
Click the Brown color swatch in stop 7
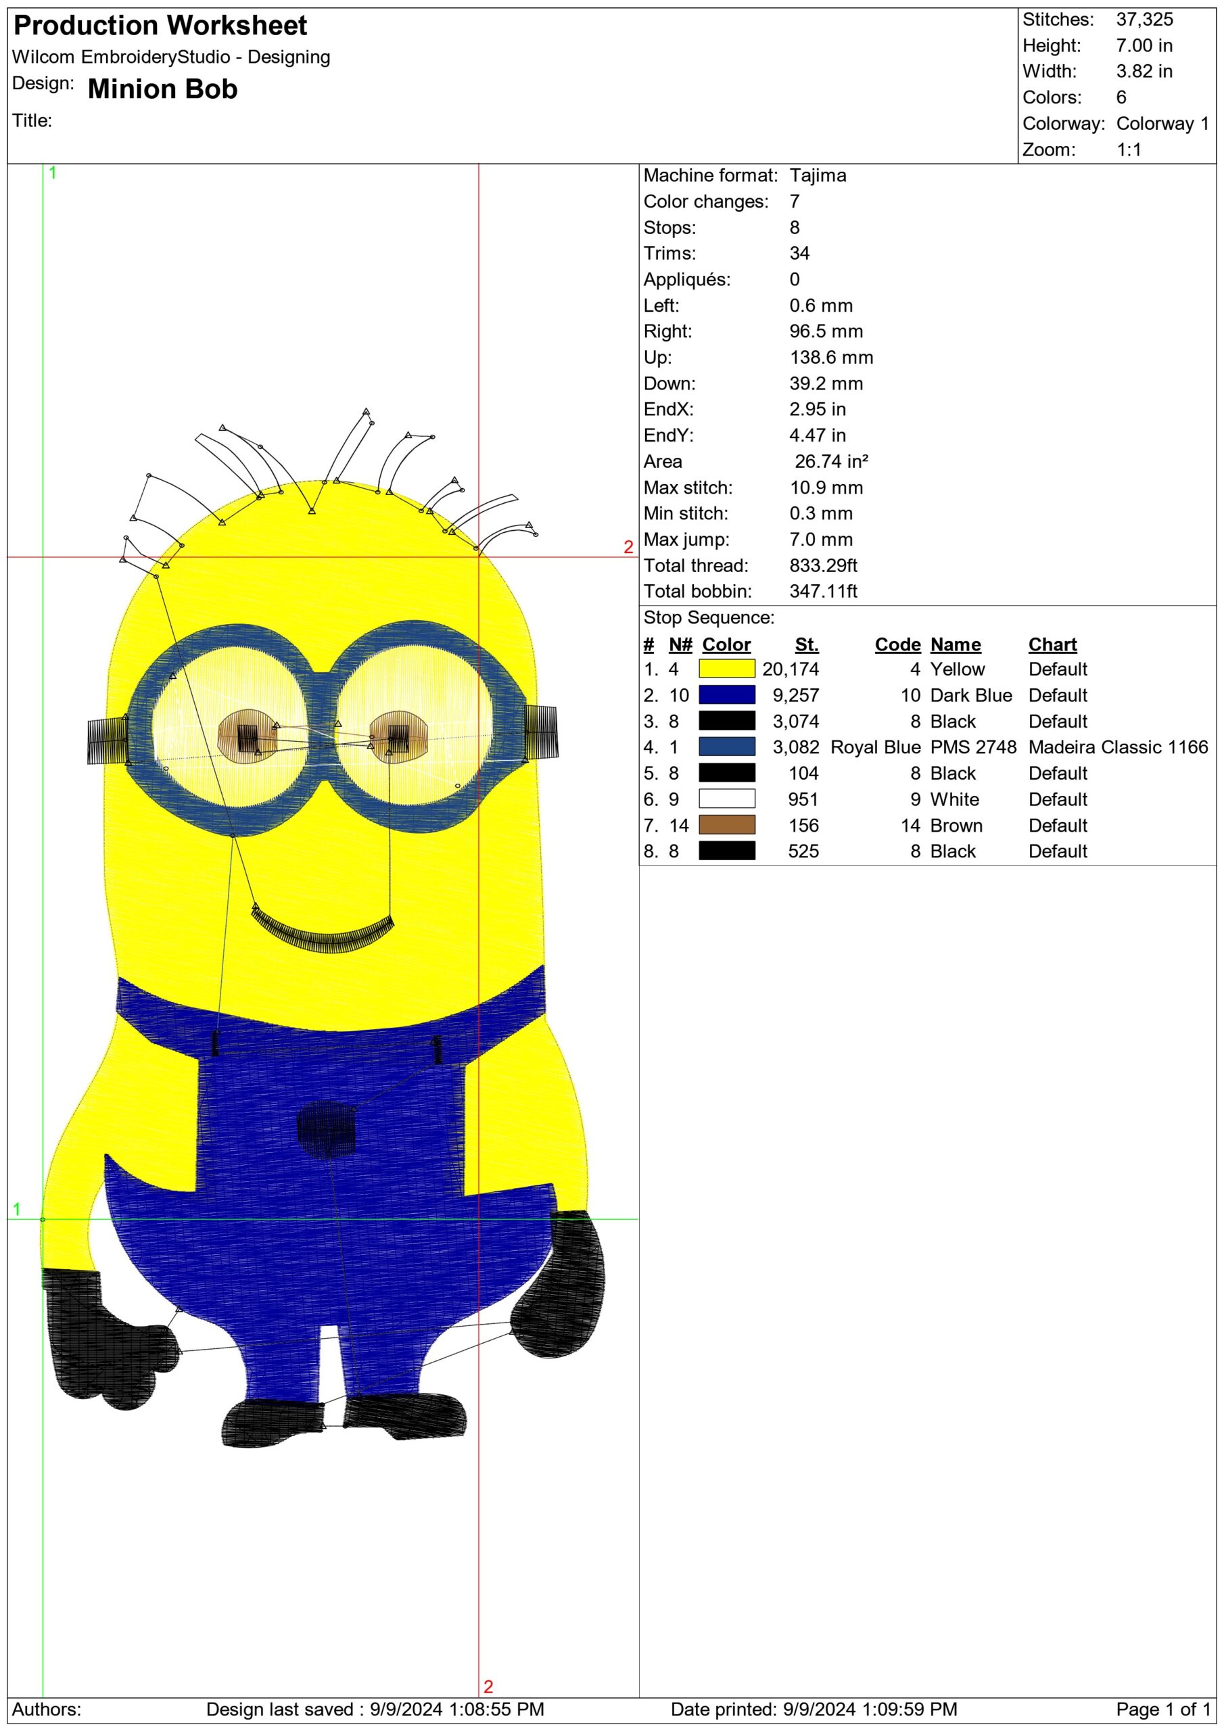point(726,825)
